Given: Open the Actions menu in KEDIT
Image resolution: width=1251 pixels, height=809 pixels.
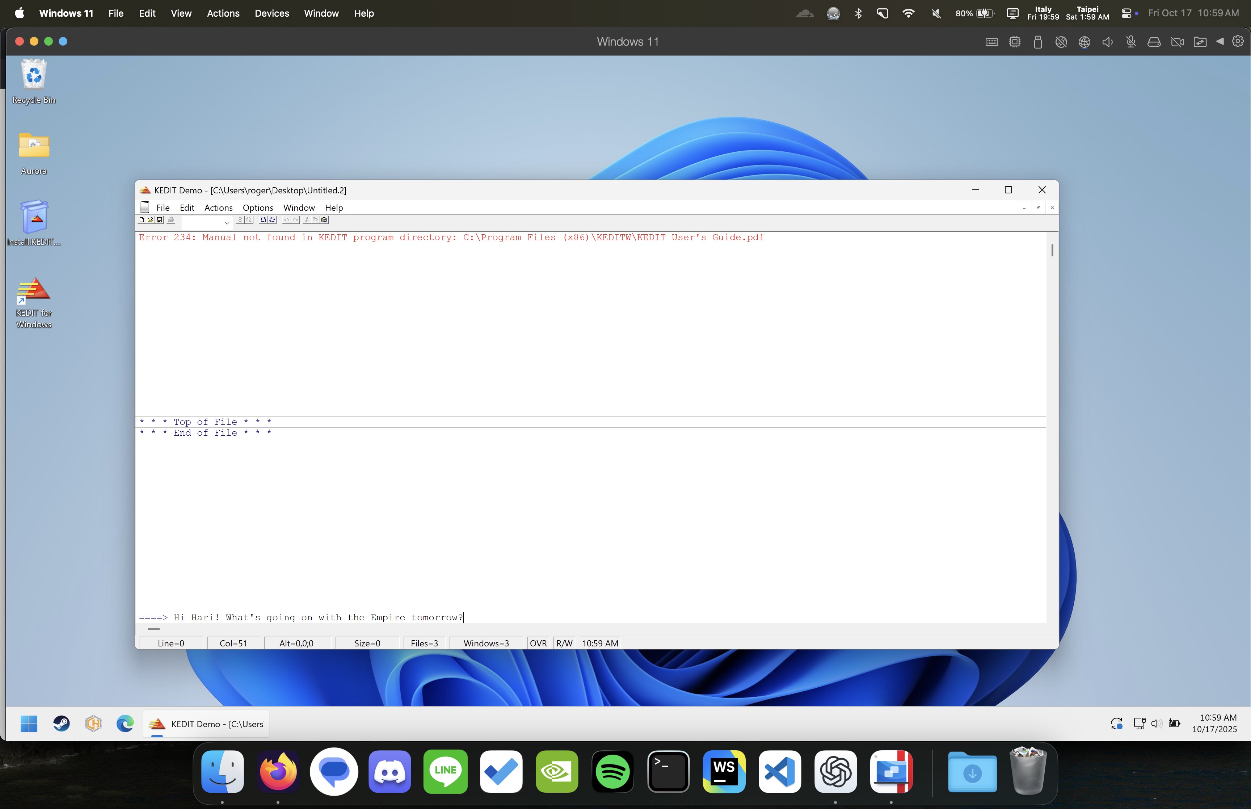Looking at the screenshot, I should point(218,208).
